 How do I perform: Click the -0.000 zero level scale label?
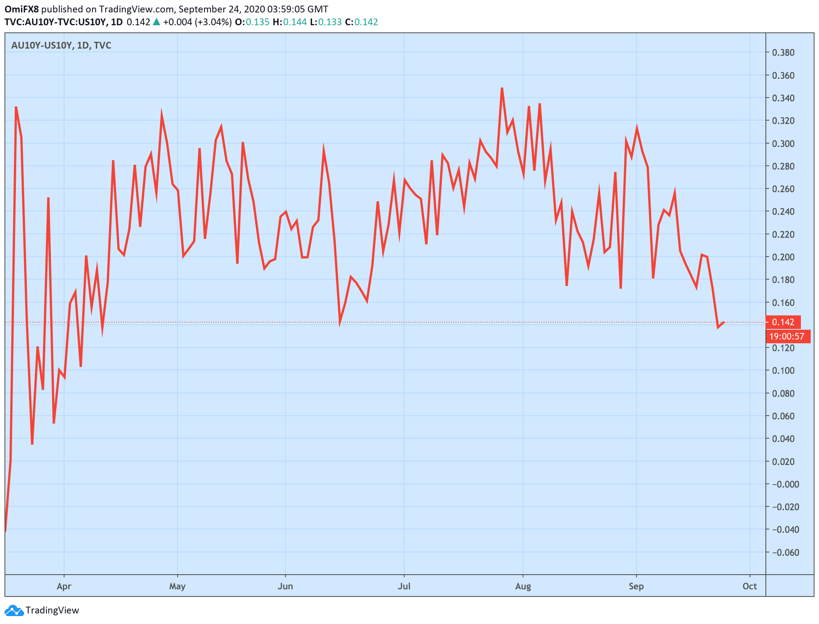coord(785,485)
